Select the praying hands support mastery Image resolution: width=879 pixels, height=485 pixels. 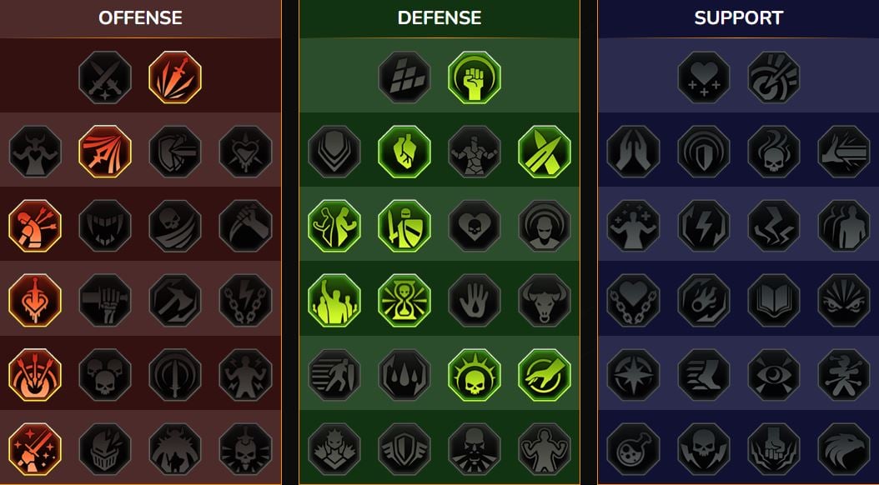coord(634,151)
